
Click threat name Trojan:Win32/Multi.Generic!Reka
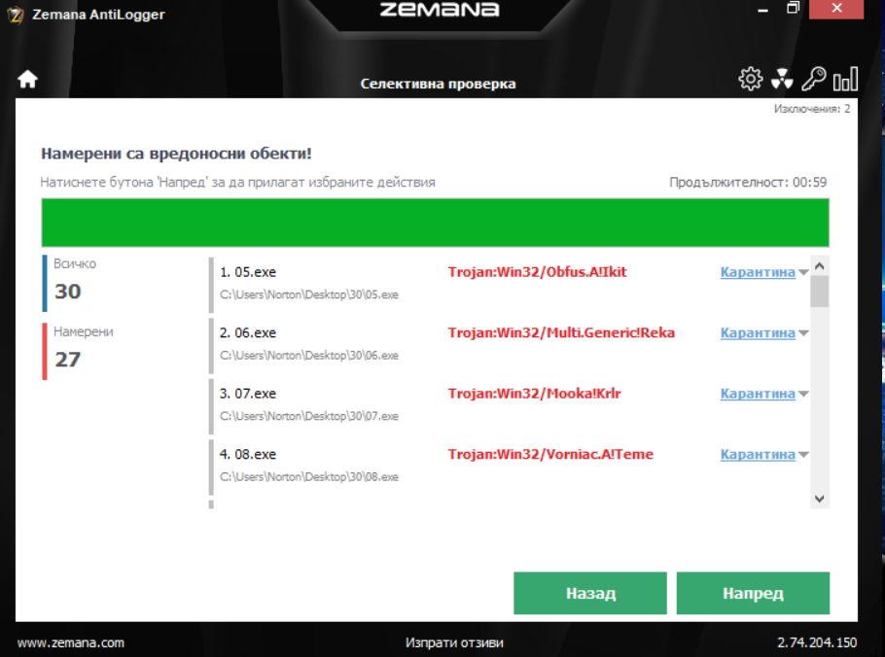coord(561,332)
